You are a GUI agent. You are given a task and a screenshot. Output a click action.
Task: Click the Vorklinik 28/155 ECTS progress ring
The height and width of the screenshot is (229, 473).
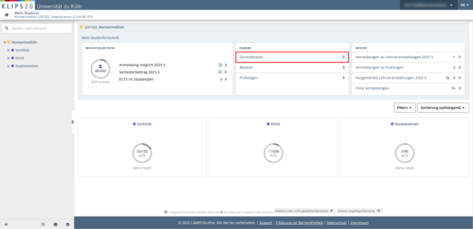[142, 153]
